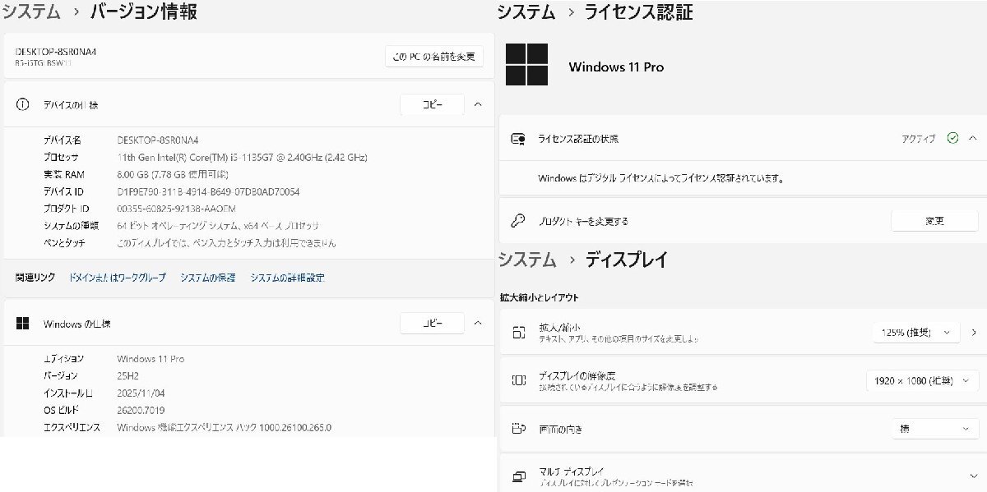Collapse the デバイスの仕様 section
This screenshot has width=987, height=492.
coord(477,104)
